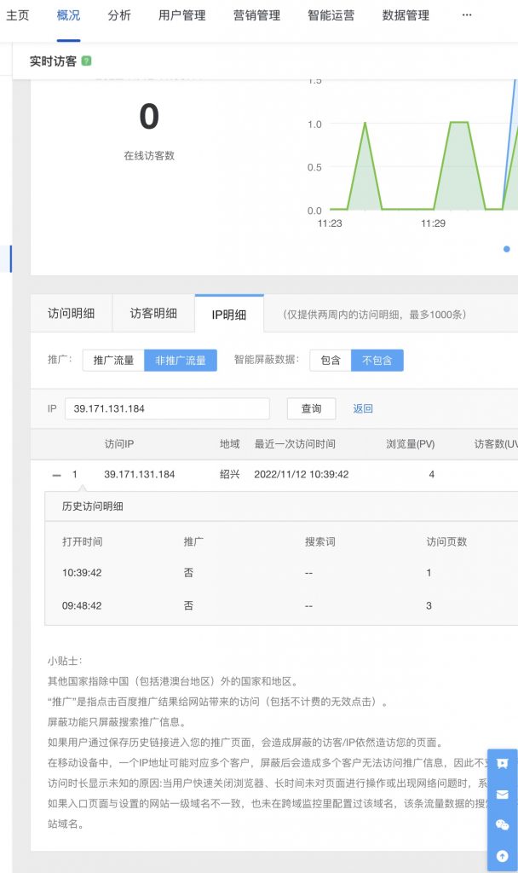The width and height of the screenshot is (518, 873).
Task: Open the 智能运营 menu
Action: click(331, 15)
